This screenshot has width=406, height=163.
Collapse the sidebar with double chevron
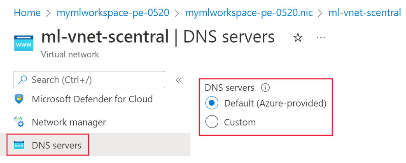[179, 80]
